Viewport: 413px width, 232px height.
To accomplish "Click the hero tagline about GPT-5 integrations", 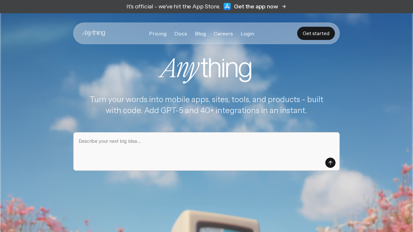I will point(206,105).
